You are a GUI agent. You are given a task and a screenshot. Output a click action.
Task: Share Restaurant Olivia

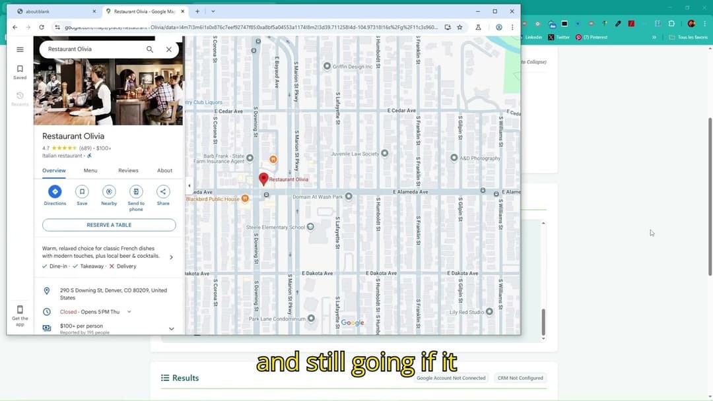[x=163, y=196]
